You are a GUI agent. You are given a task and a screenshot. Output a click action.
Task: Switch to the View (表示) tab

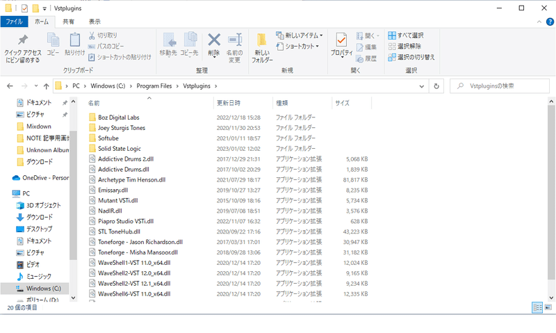tap(95, 22)
